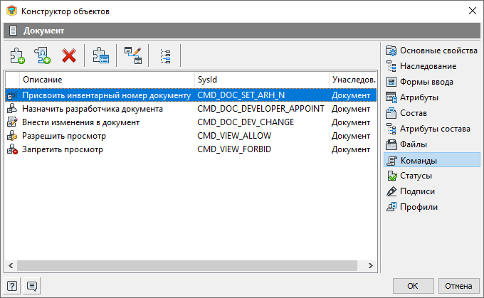This screenshot has width=484, height=298.
Task: Select row Разрешить просмотр
Action: tap(191, 136)
